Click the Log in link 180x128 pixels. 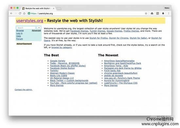coord(19,33)
